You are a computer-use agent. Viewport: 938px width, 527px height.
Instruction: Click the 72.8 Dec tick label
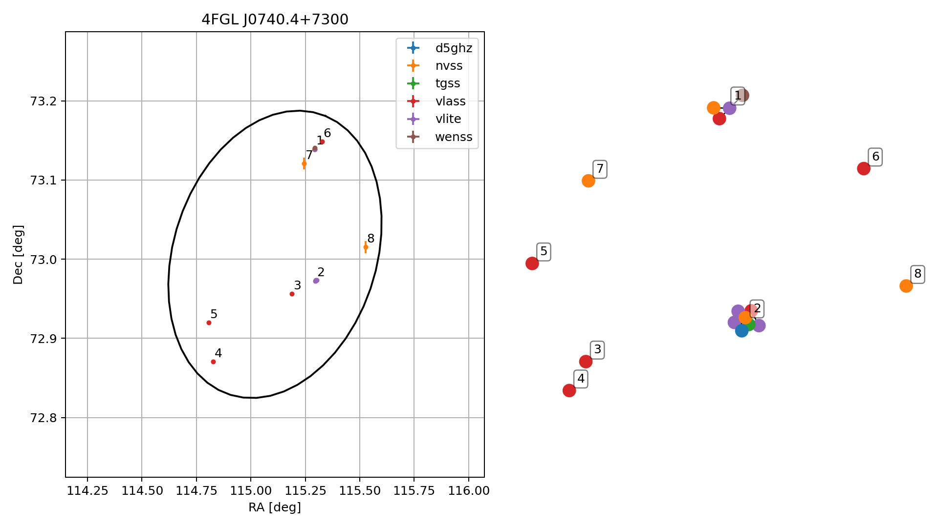pyautogui.click(x=44, y=418)
